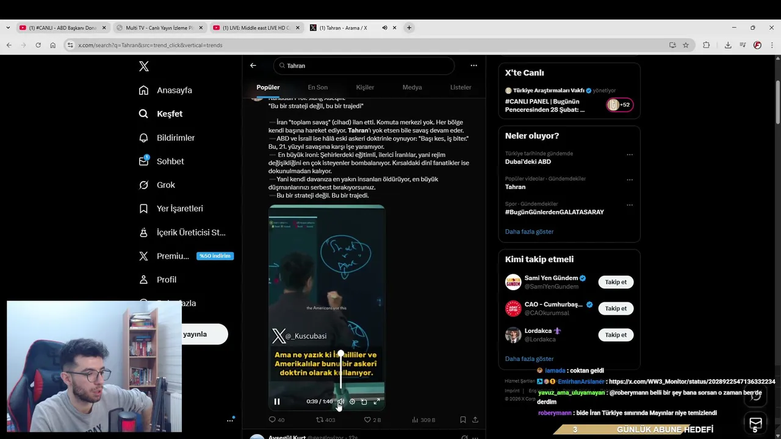The height and width of the screenshot is (439, 781).
Task: Open Premium with %50 indirim badge
Action: (185, 256)
